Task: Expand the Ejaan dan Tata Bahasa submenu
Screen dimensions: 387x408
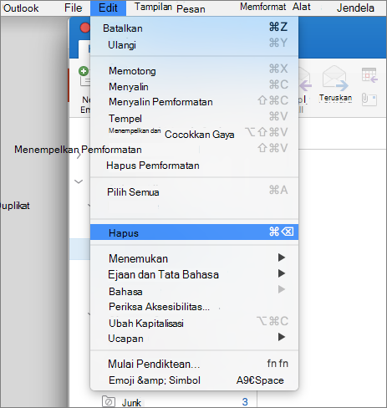Action: tap(282, 273)
